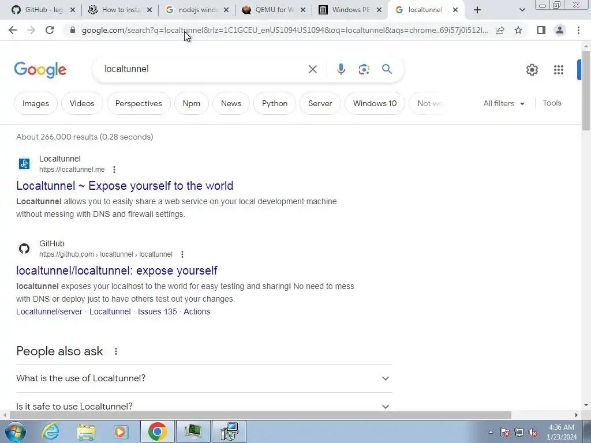Open People also ask options menu
This screenshot has height=443, width=591.
pos(115,351)
